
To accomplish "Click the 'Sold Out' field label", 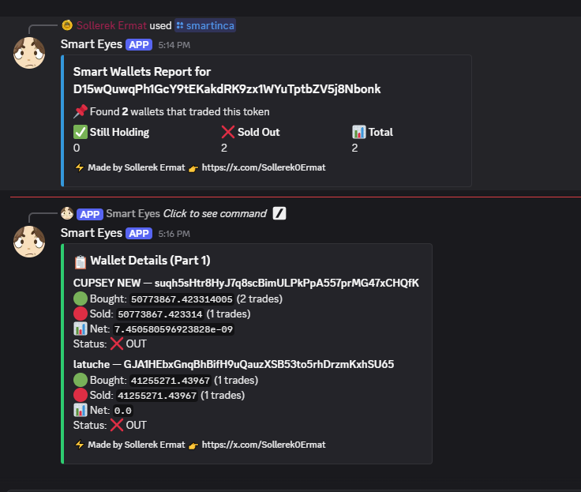I will (x=259, y=132).
